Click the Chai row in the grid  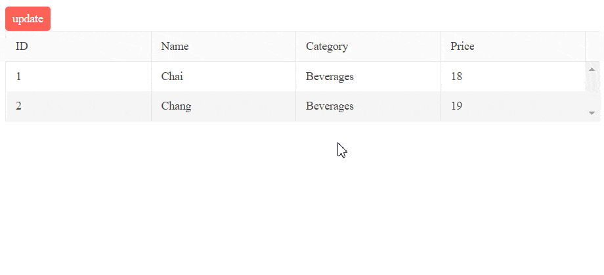pyautogui.click(x=295, y=76)
